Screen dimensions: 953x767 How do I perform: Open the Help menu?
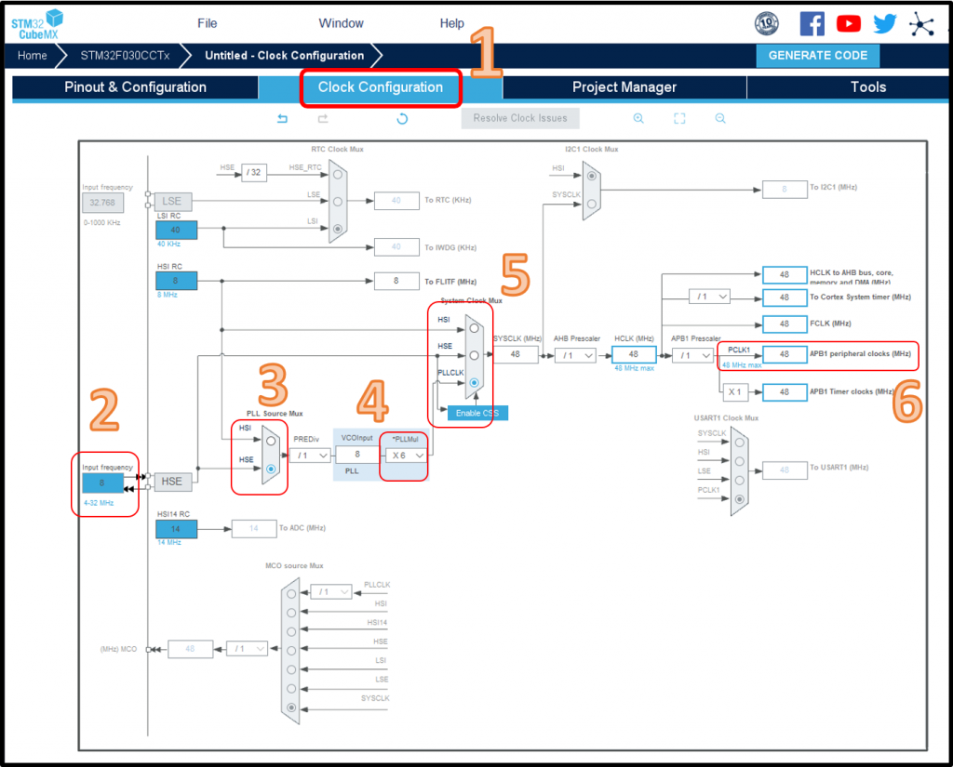(451, 23)
